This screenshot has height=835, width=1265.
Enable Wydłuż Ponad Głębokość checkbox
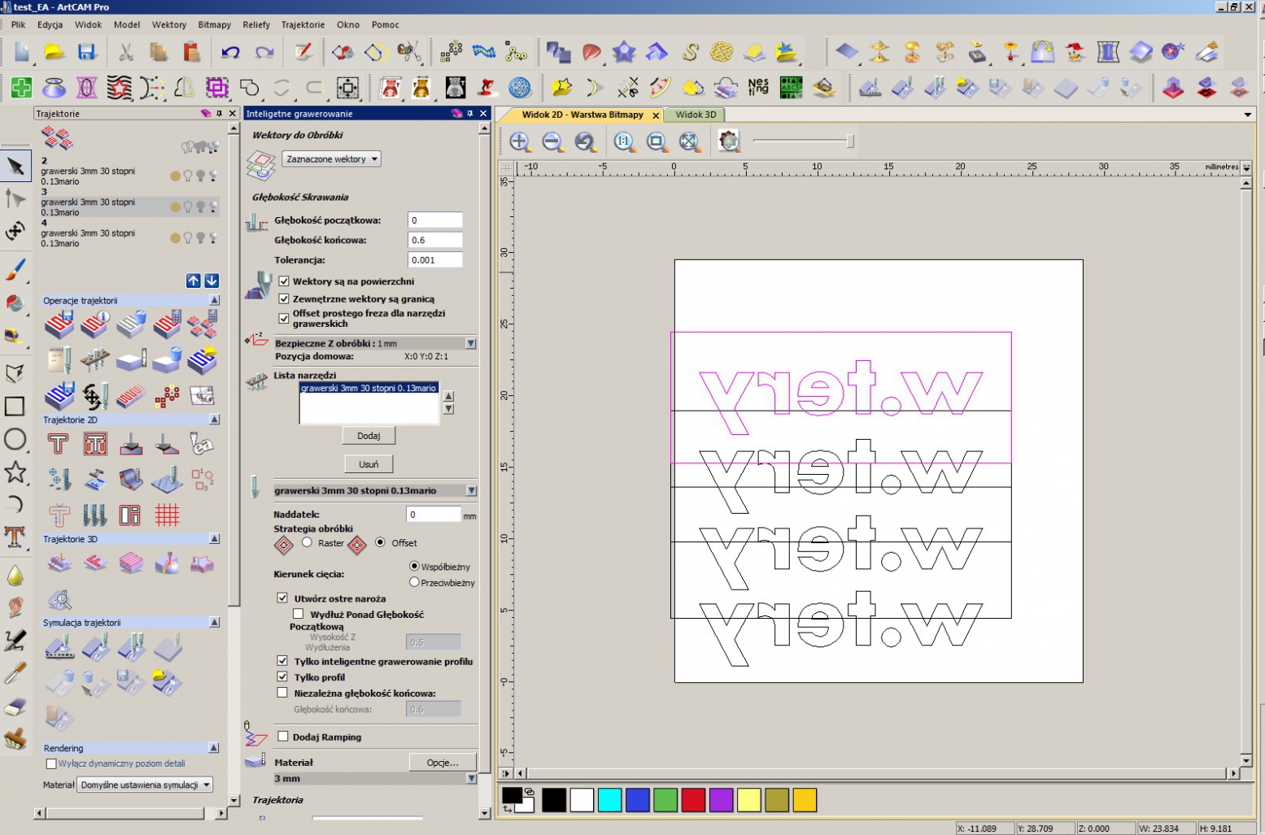tap(299, 614)
